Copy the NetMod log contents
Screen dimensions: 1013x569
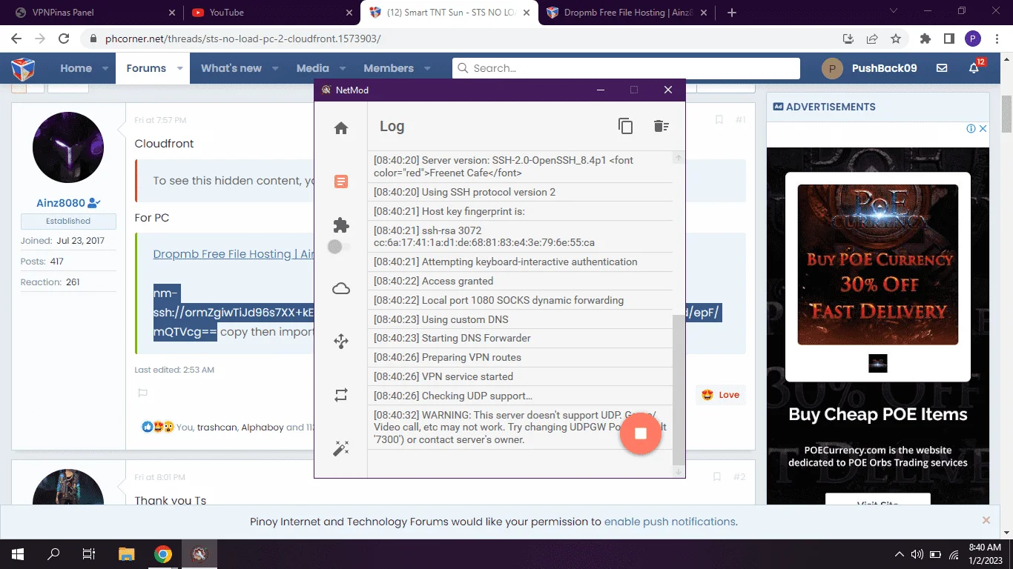(626, 126)
